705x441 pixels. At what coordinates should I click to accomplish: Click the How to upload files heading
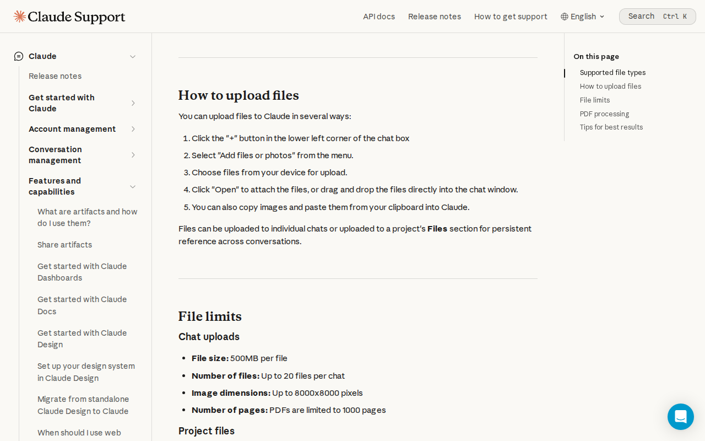[x=238, y=95]
